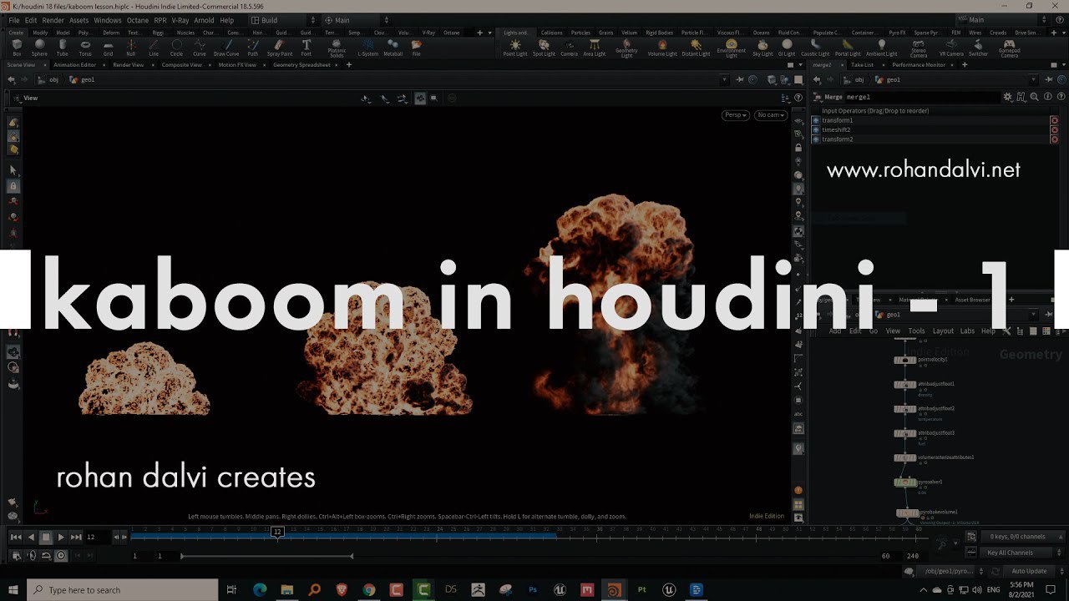Toggle the transform2 input enable icon
The width and height of the screenshot is (1069, 601).
pyautogui.click(x=816, y=139)
